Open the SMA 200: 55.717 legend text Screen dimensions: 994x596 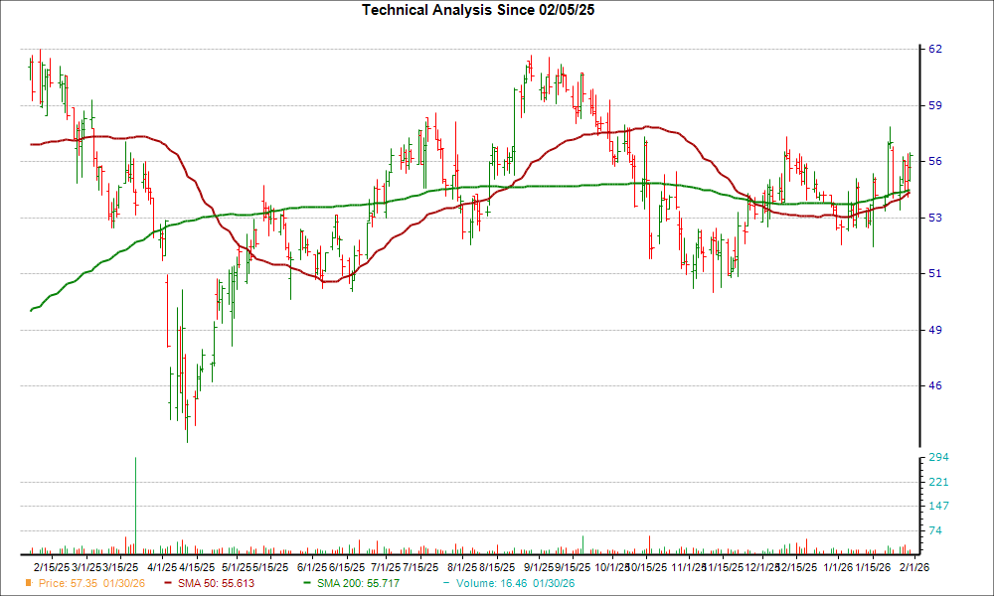click(x=358, y=584)
